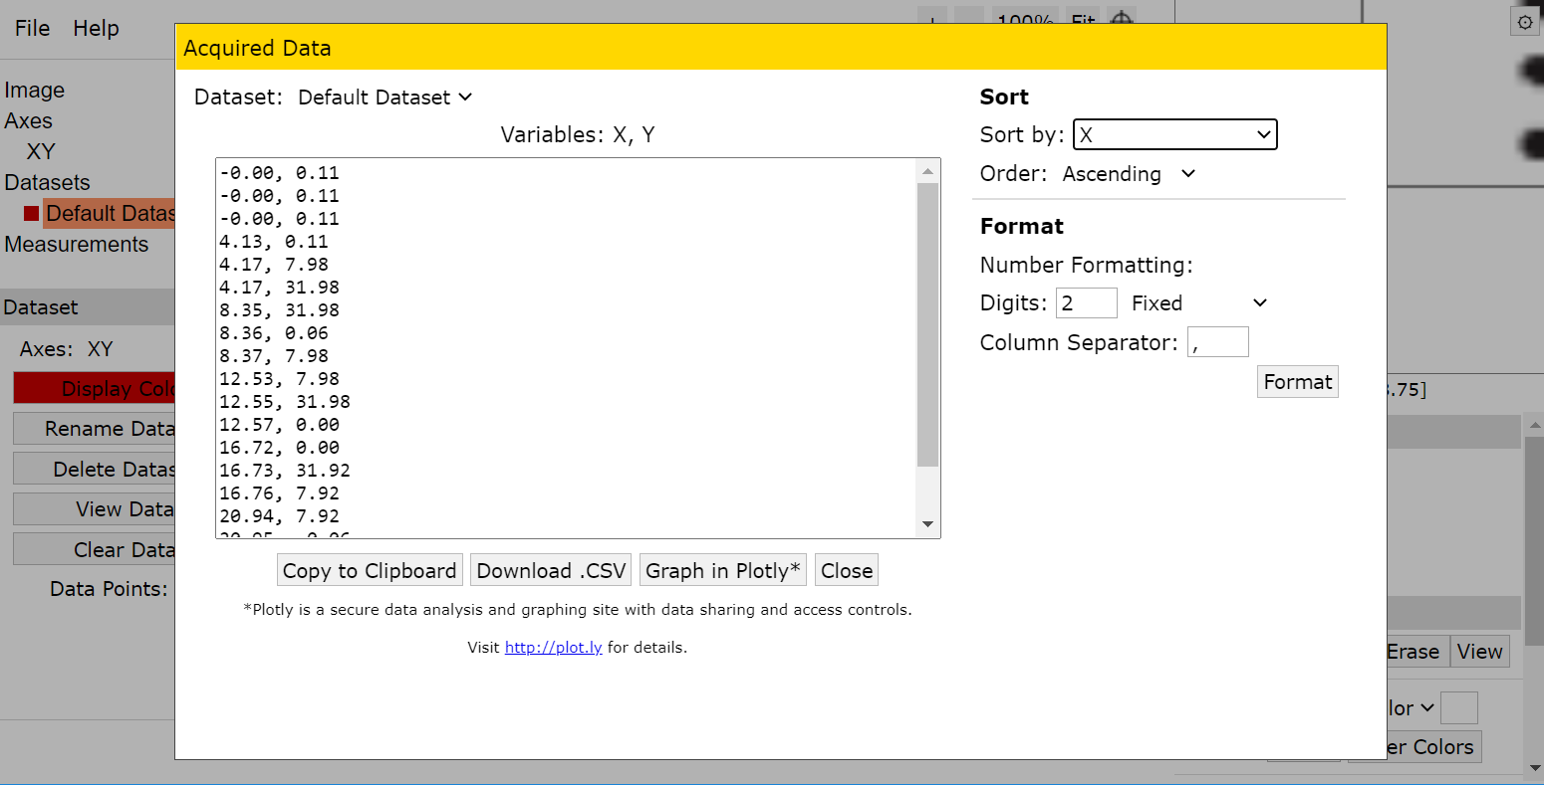Select Default Dataset in the sidebar tree
Image resolution: width=1544 pixels, height=785 pixels.
coord(110,213)
